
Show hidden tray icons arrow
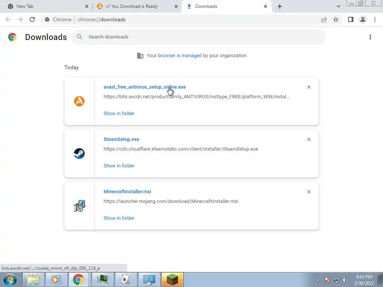(318, 280)
